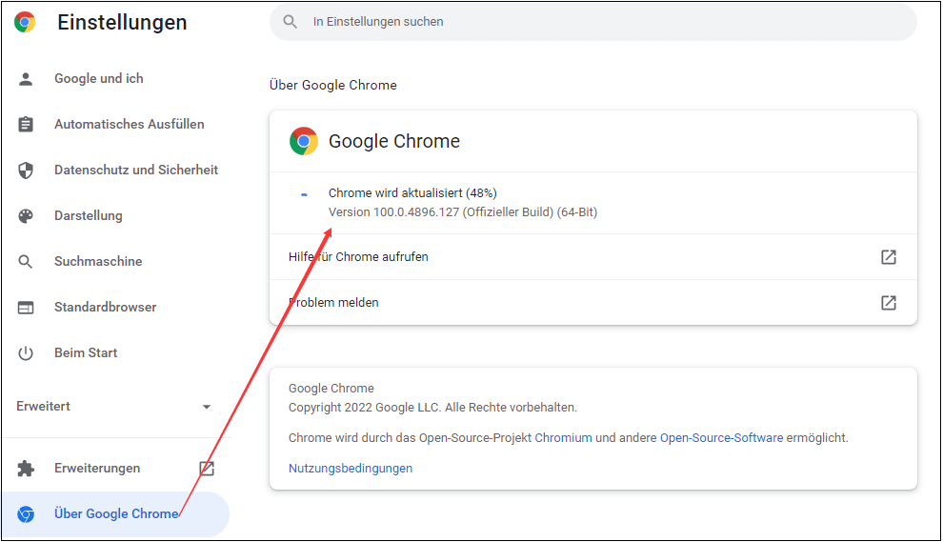The width and height of the screenshot is (943, 542).
Task: Click the power icon for Beim Start
Action: click(x=26, y=353)
